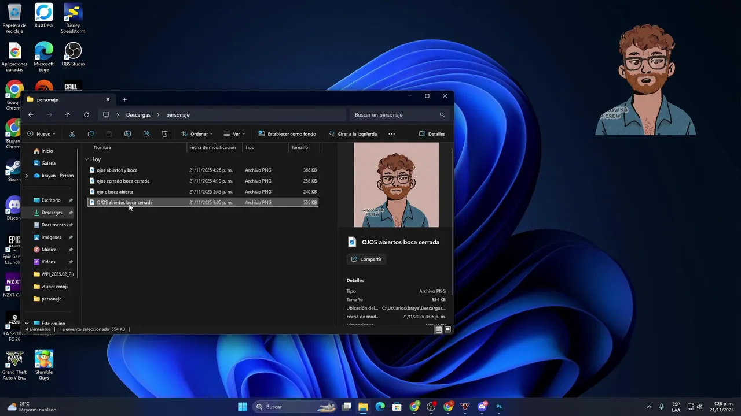Click Descargas in the address breadcrumb
This screenshot has width=741, height=416.
click(x=138, y=114)
